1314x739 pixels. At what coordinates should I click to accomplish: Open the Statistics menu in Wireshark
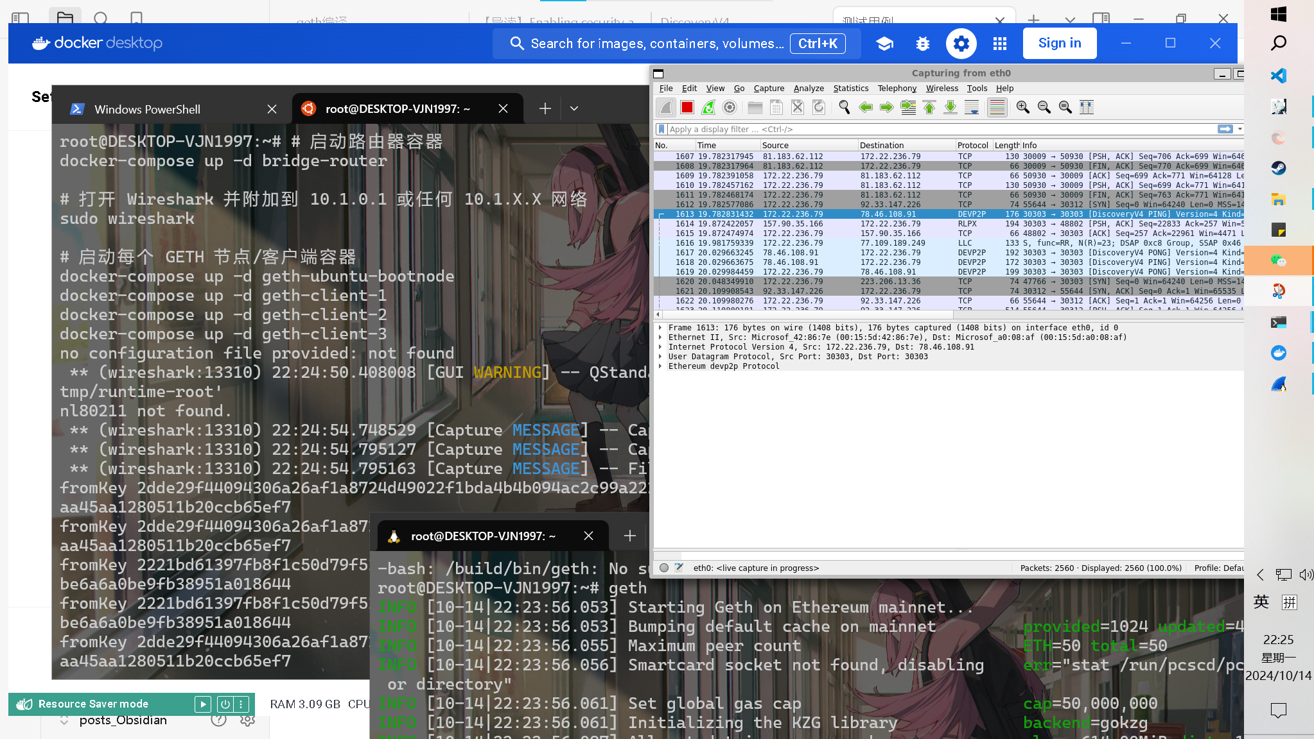tap(850, 89)
